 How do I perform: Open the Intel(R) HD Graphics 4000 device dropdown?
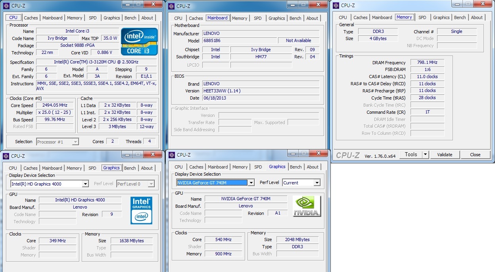click(85, 184)
